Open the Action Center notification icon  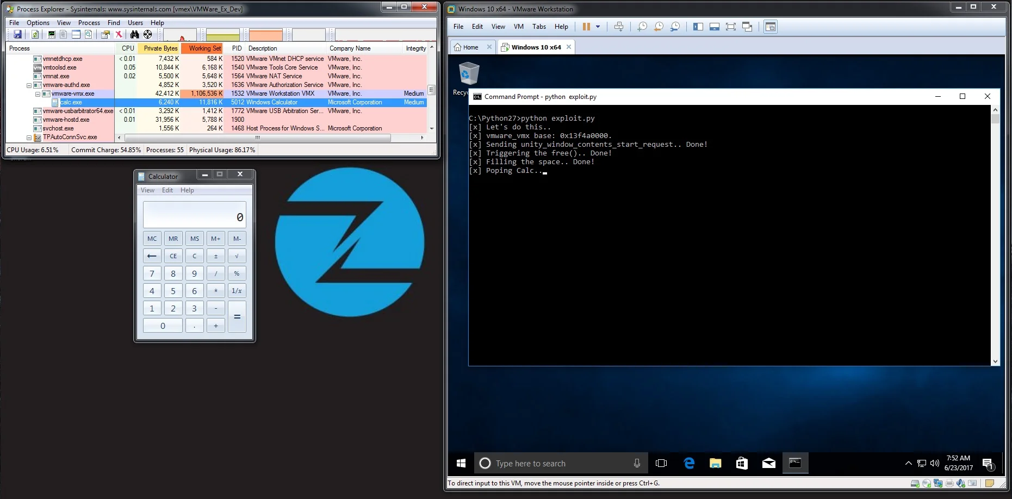pos(988,464)
